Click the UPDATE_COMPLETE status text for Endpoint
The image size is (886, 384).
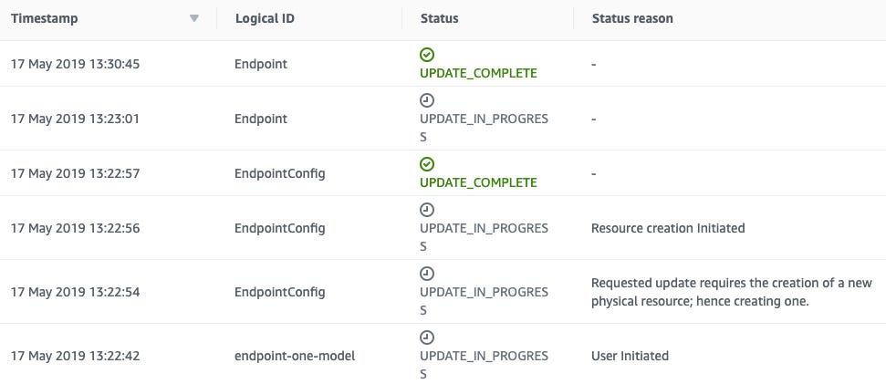(478, 73)
